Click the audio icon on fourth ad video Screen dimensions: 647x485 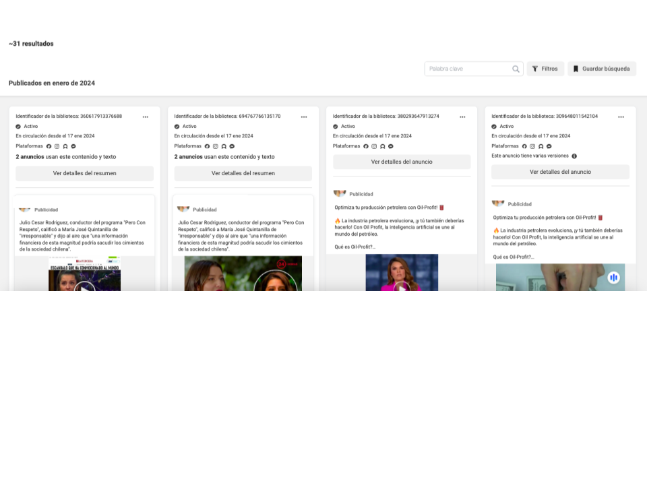[613, 278]
